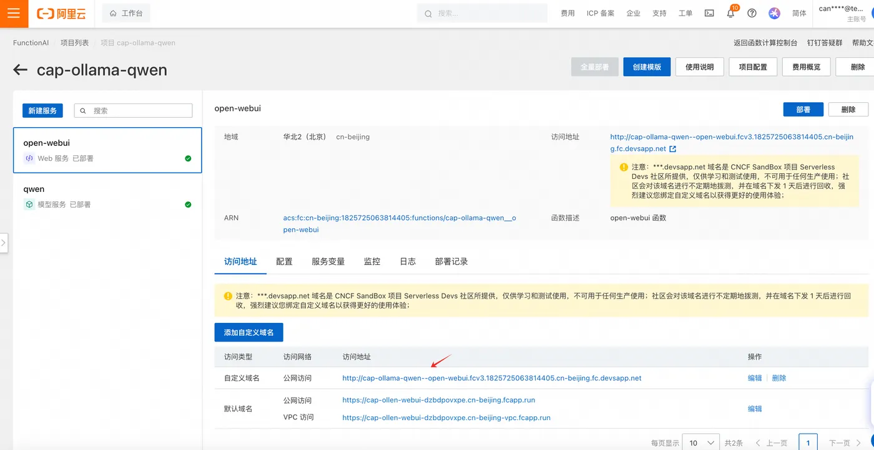Open the ICP 备案 menu
This screenshot has height=450, width=874.
(x=601, y=13)
